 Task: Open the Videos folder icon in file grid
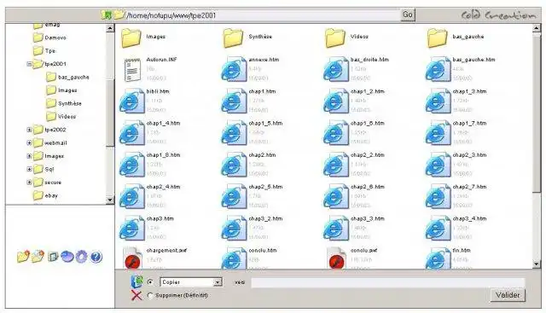335,38
